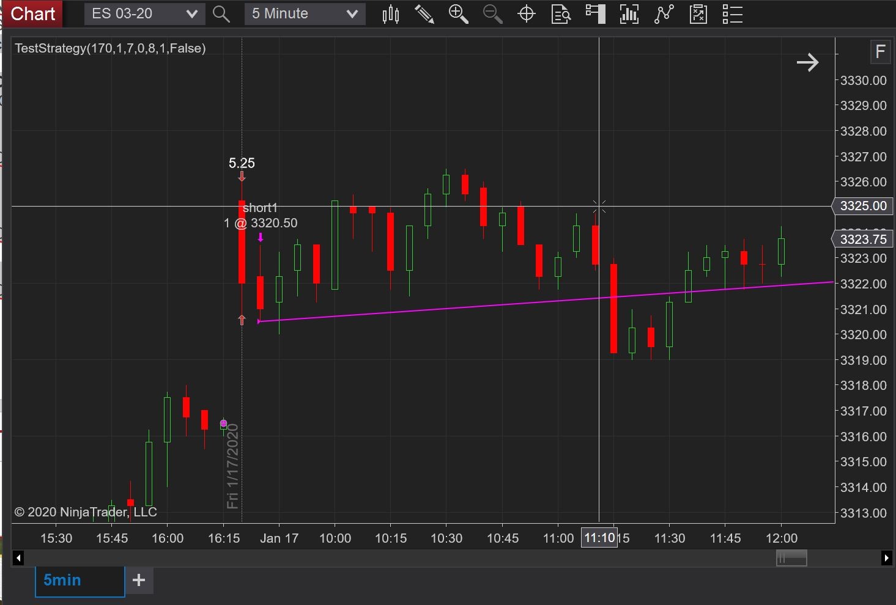Switch to the 5min tab

click(80, 581)
